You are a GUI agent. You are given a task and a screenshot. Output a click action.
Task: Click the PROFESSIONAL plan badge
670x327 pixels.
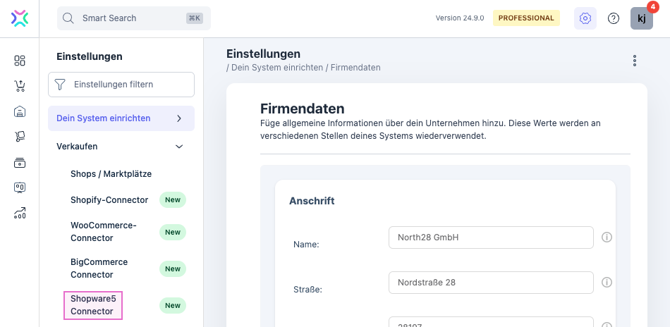(x=526, y=18)
